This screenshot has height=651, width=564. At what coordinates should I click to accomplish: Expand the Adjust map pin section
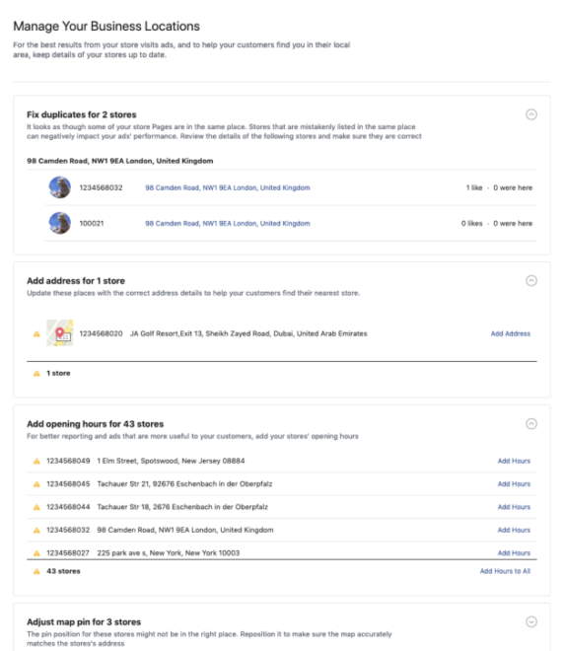coord(531,621)
